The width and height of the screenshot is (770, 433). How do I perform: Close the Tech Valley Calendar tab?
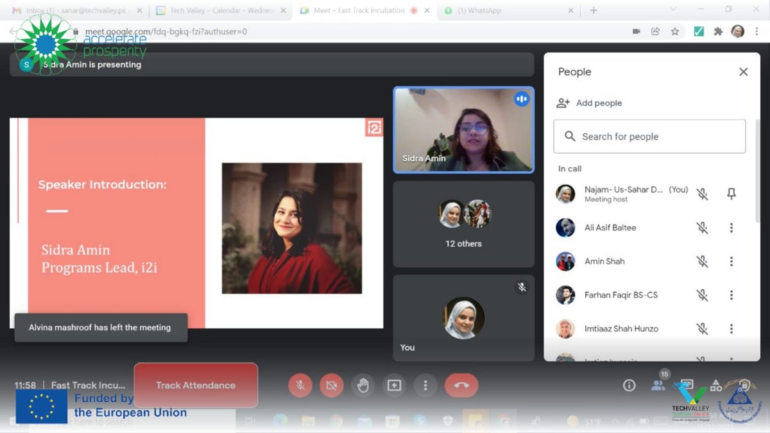tap(283, 10)
